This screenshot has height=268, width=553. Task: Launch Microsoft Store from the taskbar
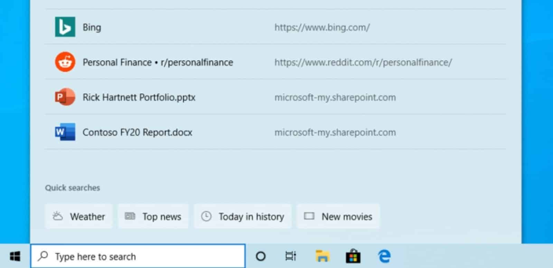point(353,256)
